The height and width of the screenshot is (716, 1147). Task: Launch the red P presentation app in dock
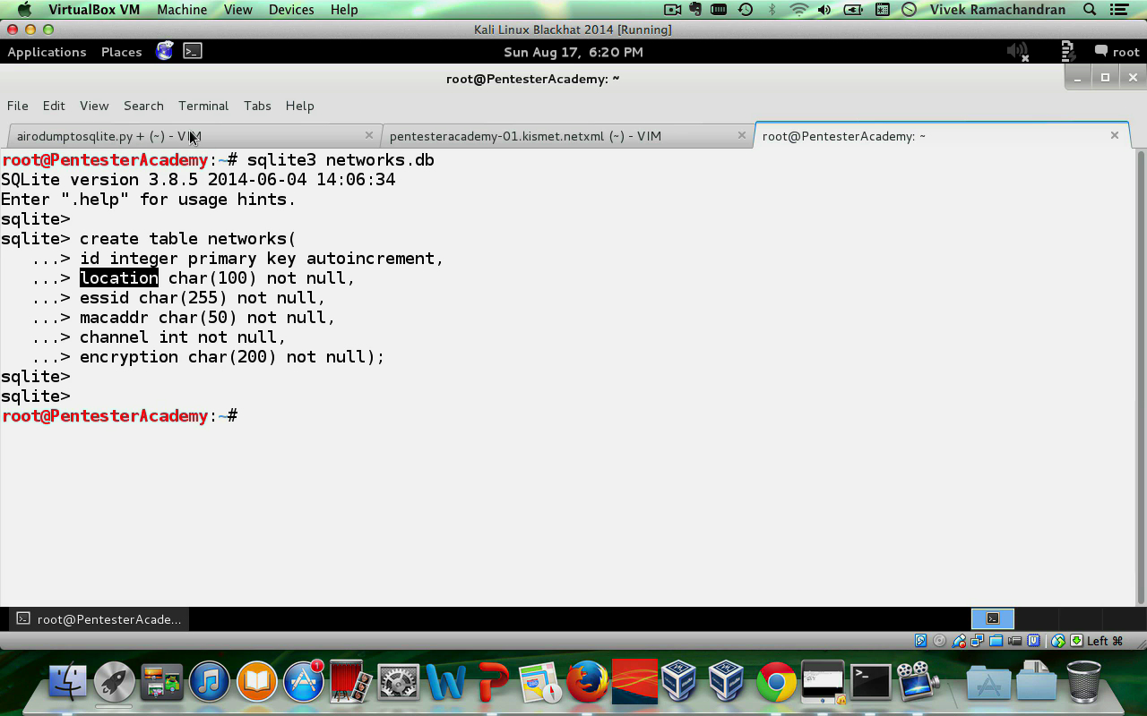point(493,682)
